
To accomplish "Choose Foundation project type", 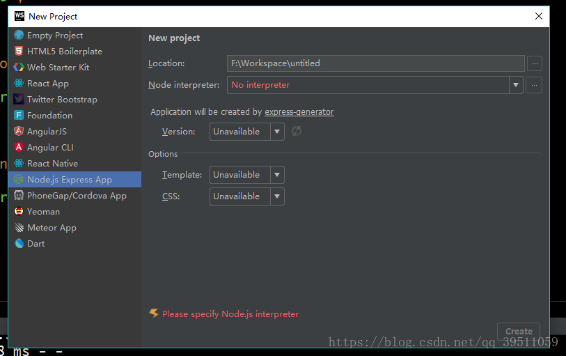I will pos(74,115).
